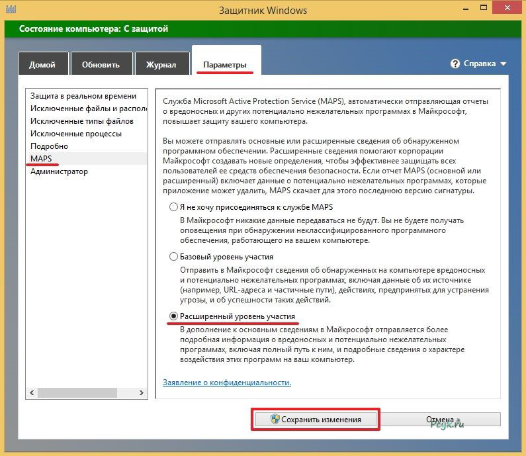Select MAPS in the settings list

(86, 158)
